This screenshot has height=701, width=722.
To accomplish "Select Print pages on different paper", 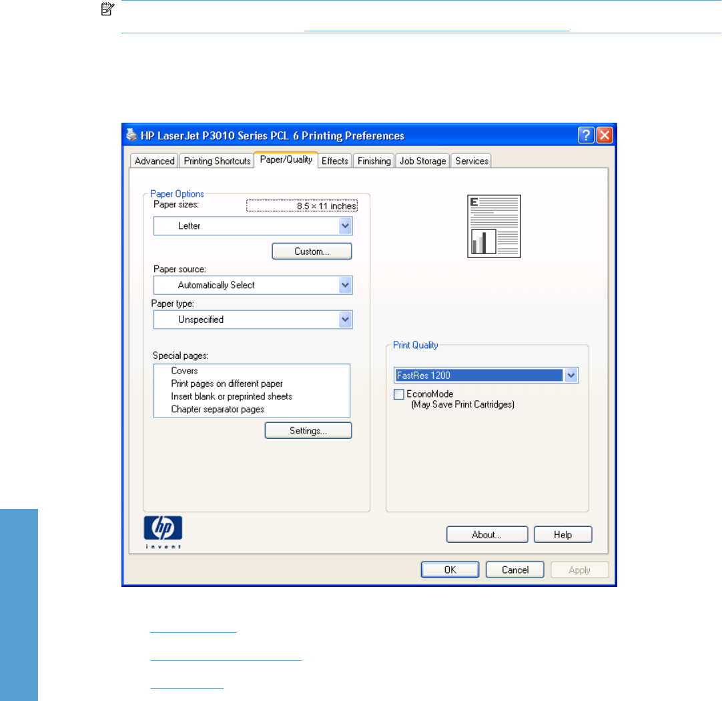I will click(227, 384).
